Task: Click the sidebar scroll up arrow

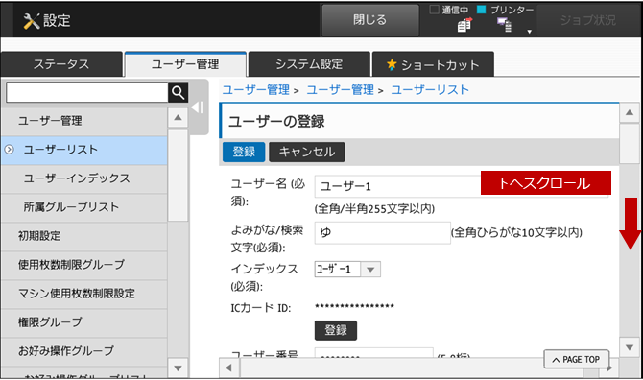Action: point(178,118)
